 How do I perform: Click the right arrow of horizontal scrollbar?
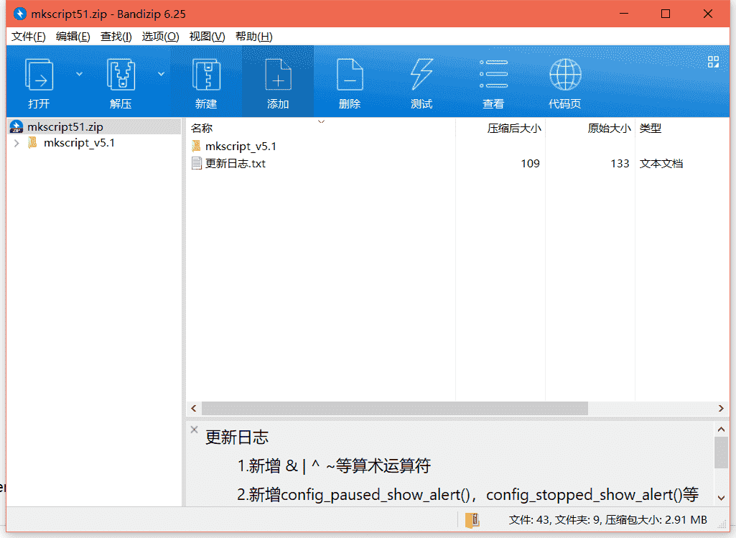721,409
